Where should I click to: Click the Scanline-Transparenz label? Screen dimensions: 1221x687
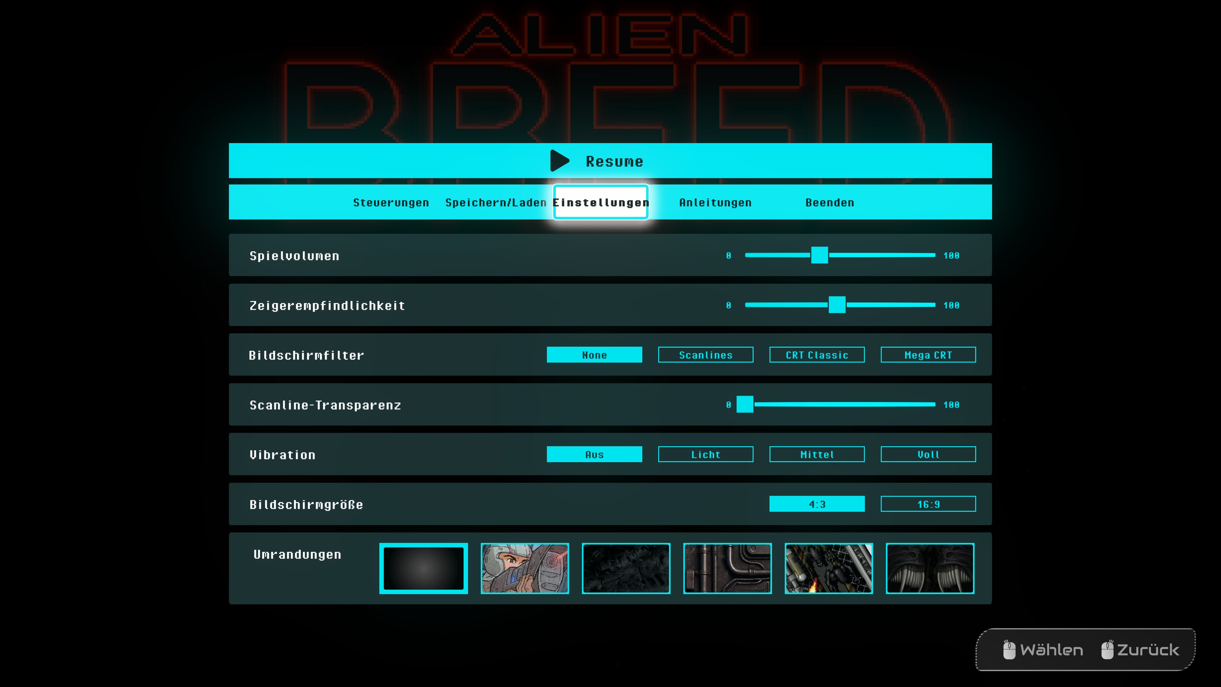[x=325, y=406]
